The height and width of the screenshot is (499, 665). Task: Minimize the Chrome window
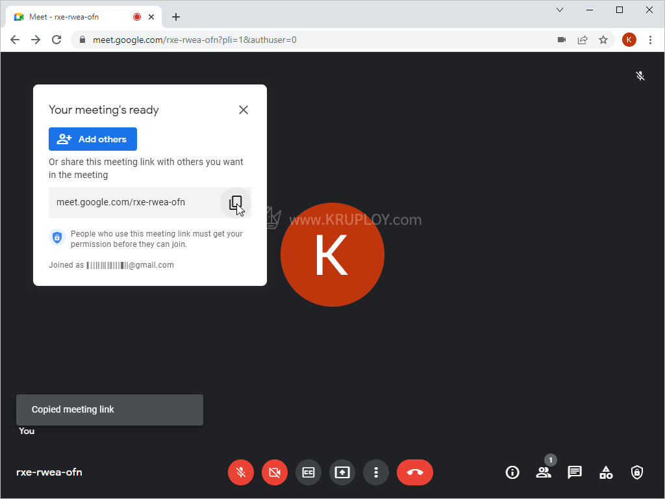pyautogui.click(x=590, y=10)
